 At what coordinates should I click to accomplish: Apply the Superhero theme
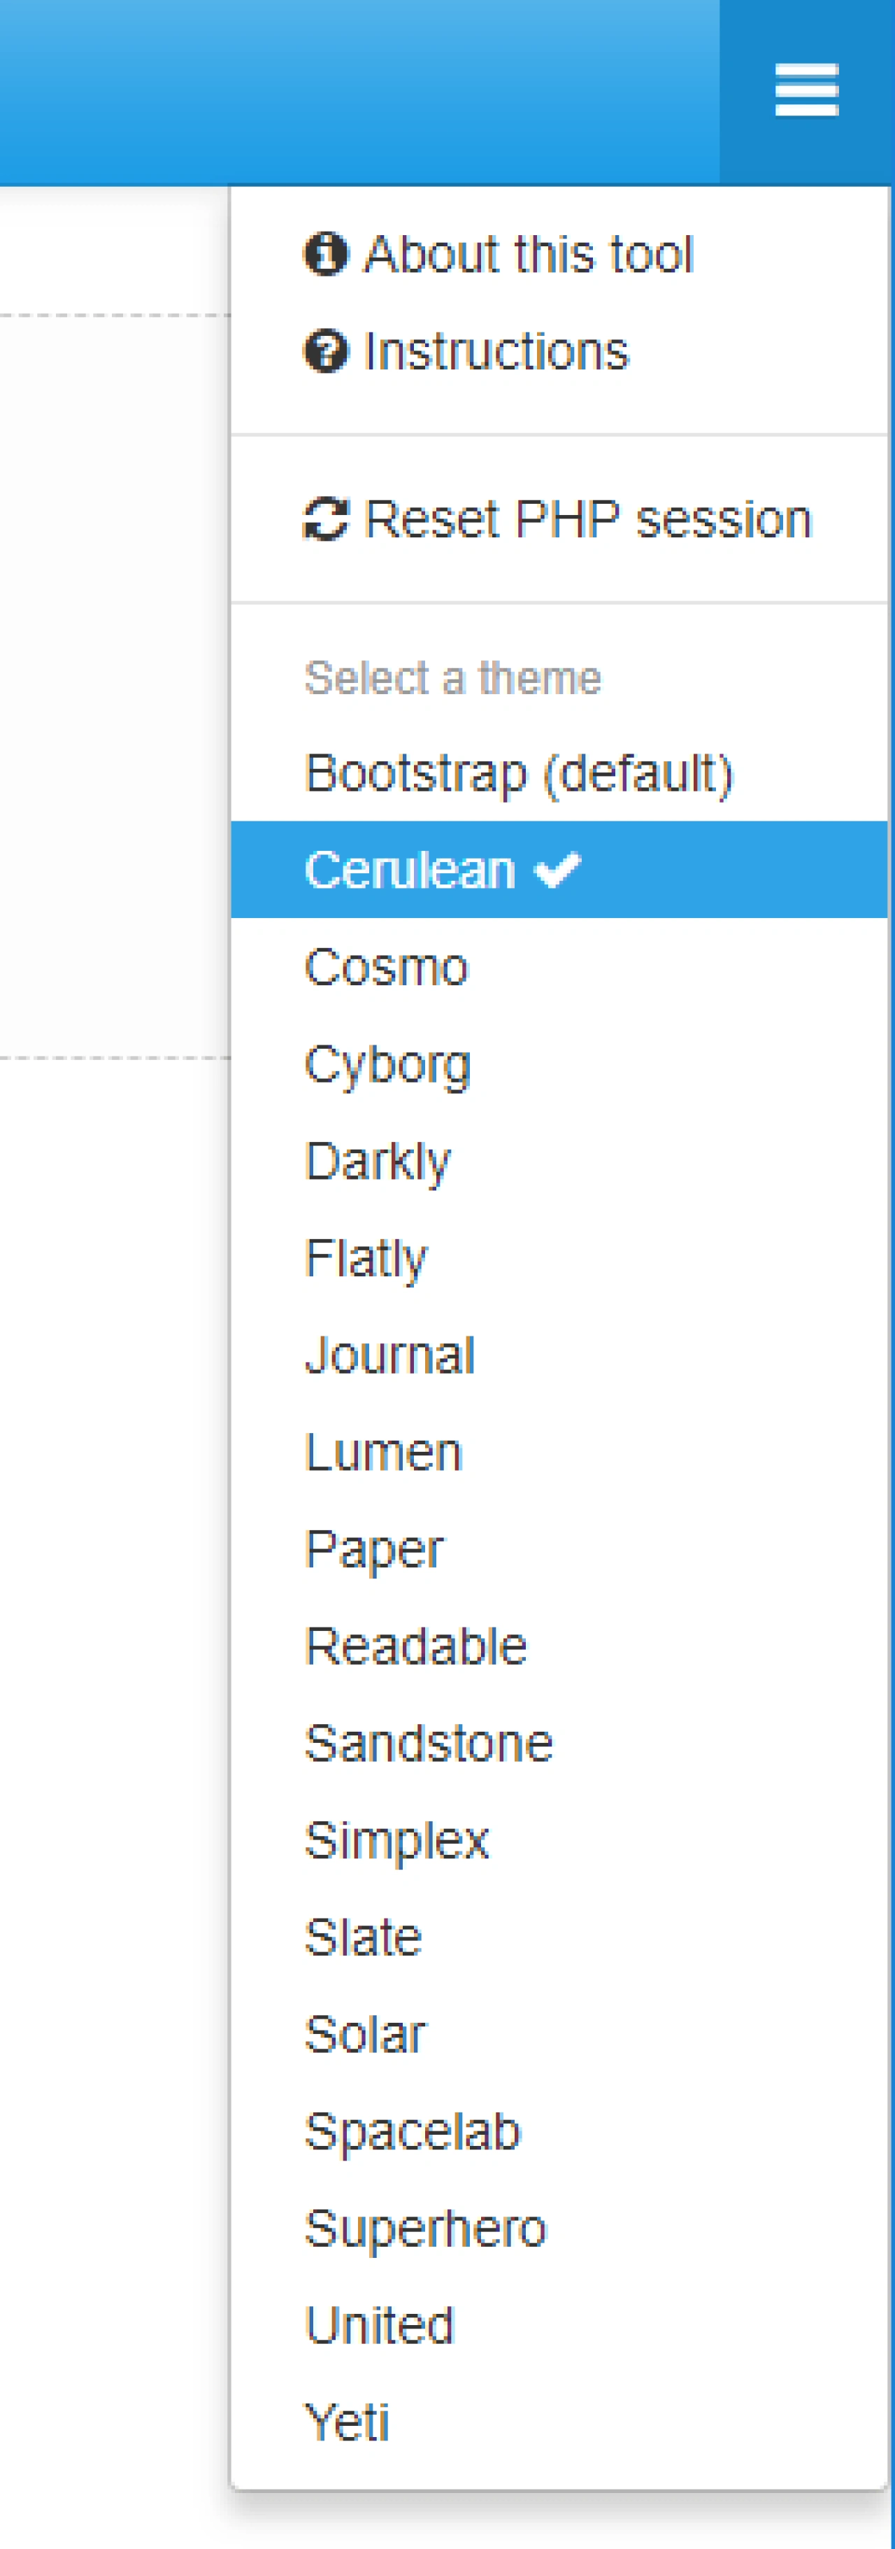point(425,2226)
